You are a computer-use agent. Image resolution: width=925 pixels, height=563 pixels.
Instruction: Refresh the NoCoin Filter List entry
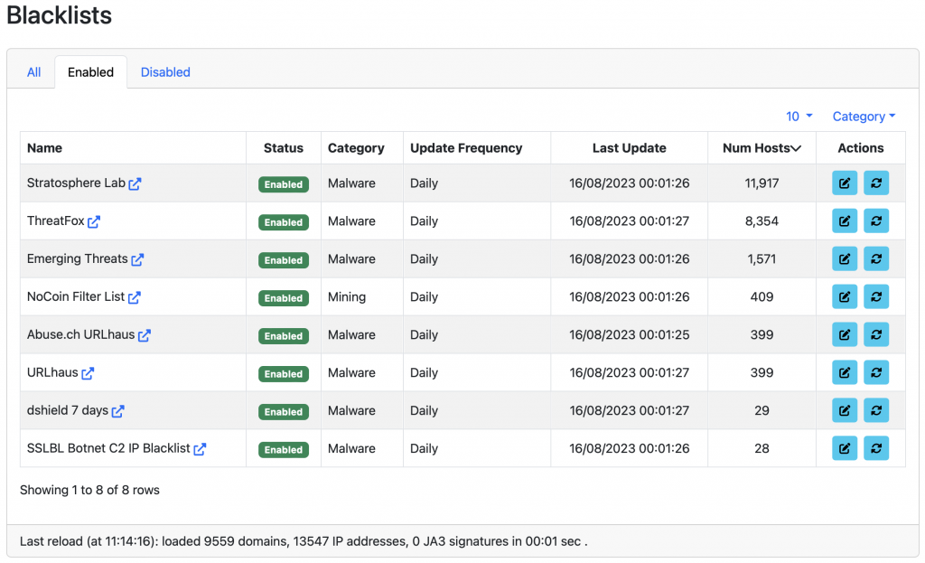coord(876,296)
